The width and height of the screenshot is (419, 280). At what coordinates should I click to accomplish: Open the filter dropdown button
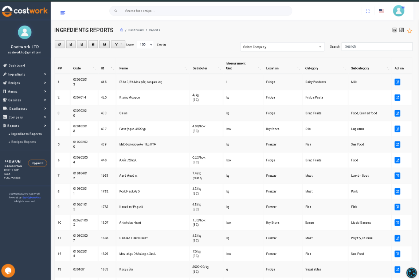(x=118, y=44)
